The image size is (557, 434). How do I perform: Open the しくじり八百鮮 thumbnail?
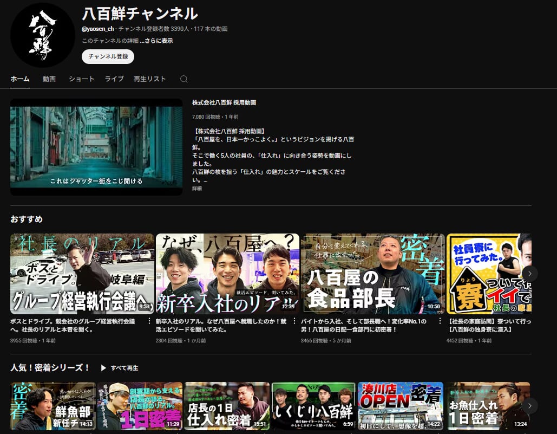[x=313, y=406]
